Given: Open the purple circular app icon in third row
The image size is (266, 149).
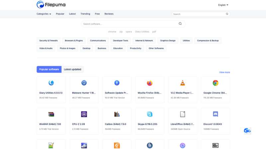Looking at the screenshot, I should (183, 145).
